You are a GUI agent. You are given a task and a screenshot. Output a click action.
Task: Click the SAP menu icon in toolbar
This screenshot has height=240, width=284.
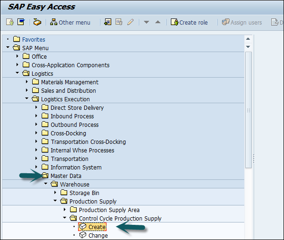click(21, 22)
